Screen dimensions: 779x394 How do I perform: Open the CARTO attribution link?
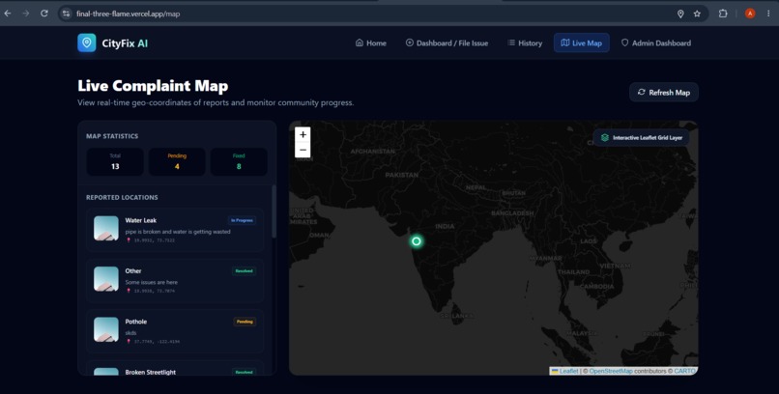(x=684, y=371)
